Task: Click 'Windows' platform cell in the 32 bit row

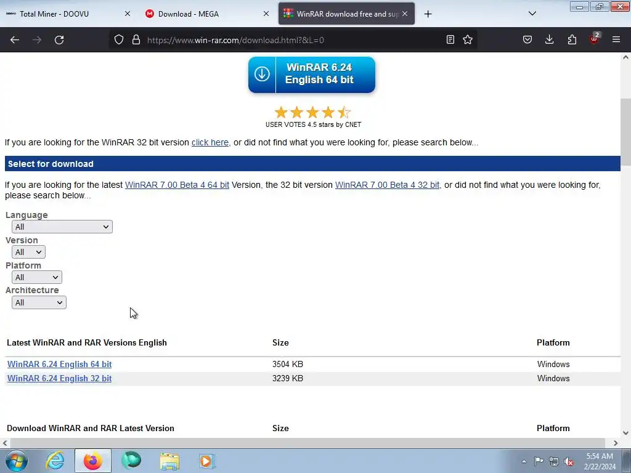Action: pyautogui.click(x=553, y=379)
